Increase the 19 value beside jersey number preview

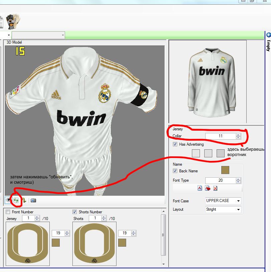(x=67, y=232)
